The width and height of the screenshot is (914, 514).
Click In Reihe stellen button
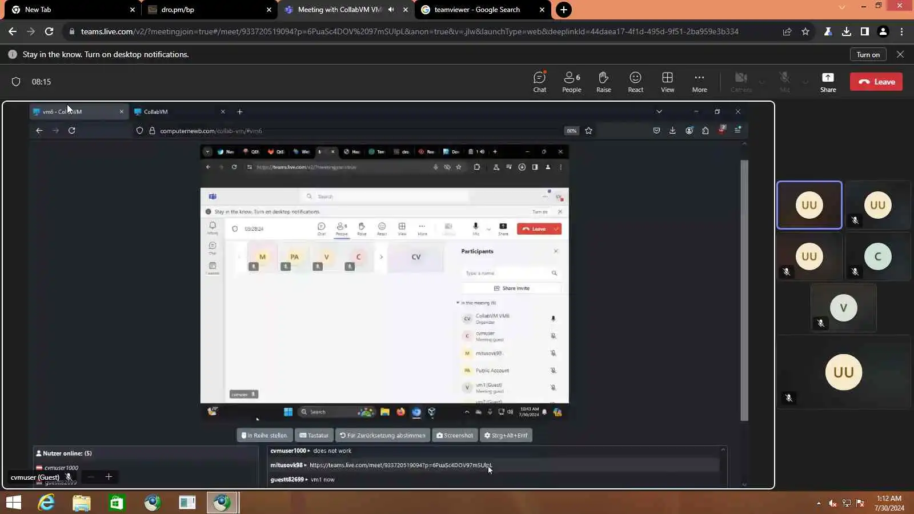(264, 435)
